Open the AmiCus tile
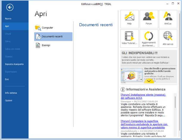This screenshot has width=182, height=140. click(168, 19)
